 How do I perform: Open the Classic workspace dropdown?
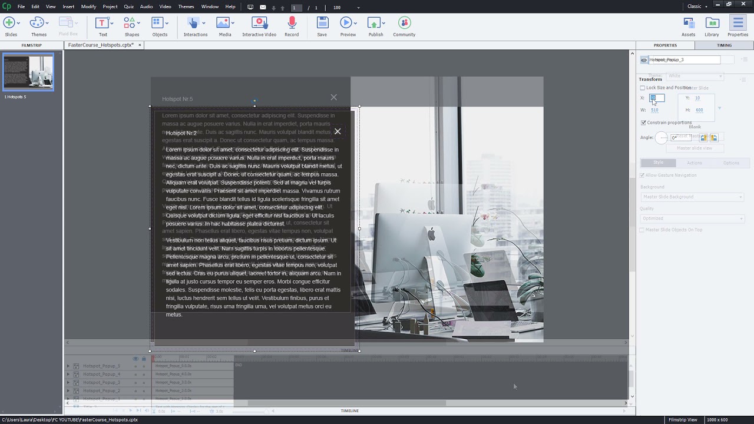point(697,6)
